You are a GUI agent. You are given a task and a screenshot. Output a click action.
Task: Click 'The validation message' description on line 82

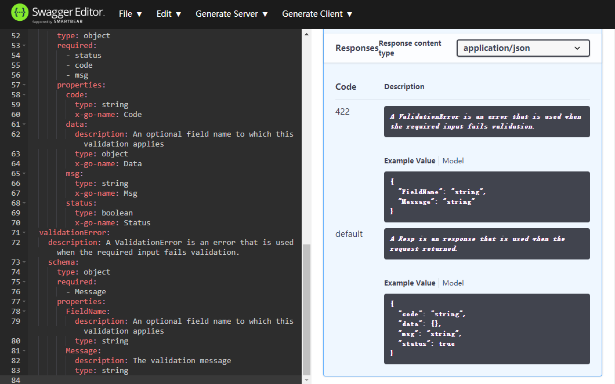182,360
